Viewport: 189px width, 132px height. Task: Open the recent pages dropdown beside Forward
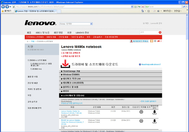(x=10, y=7)
